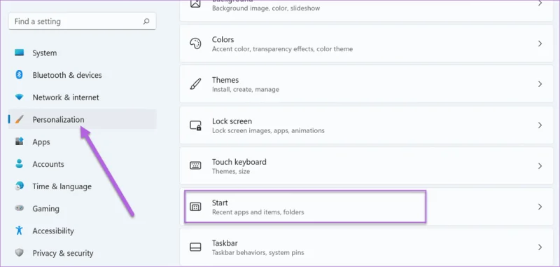Image resolution: width=560 pixels, height=267 pixels.
Task: Switch to the Apps section
Action: coord(83,142)
